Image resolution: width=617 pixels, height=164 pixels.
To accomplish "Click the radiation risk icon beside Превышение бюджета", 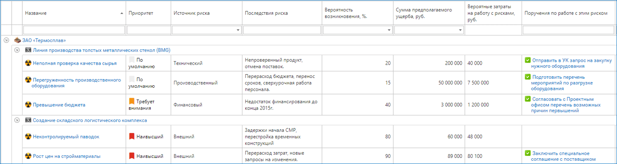I will click(28, 105).
